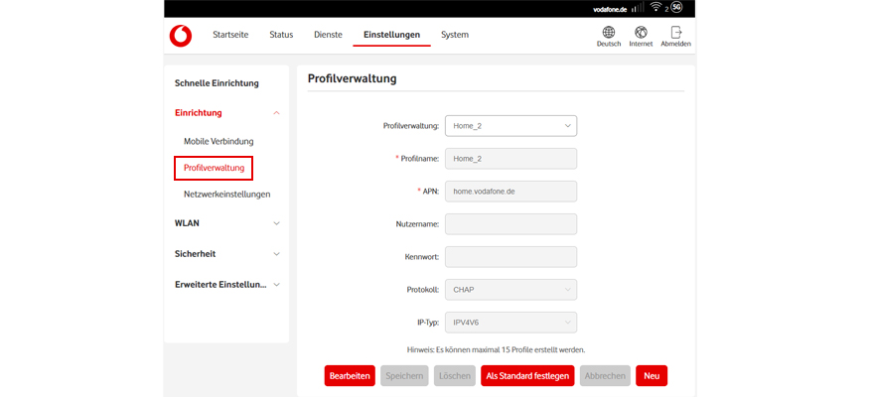Click the signal strength bars icon
Viewport: 873px width, 397px height.
coord(637,8)
